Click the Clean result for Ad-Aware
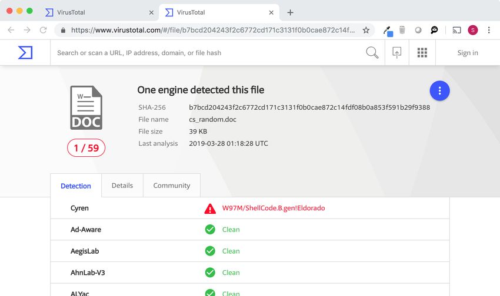Viewport: 500px width, 296px height. 231,230
